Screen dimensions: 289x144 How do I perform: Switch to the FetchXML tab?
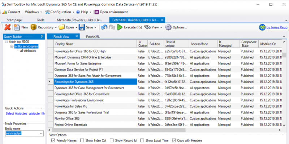(x=93, y=37)
